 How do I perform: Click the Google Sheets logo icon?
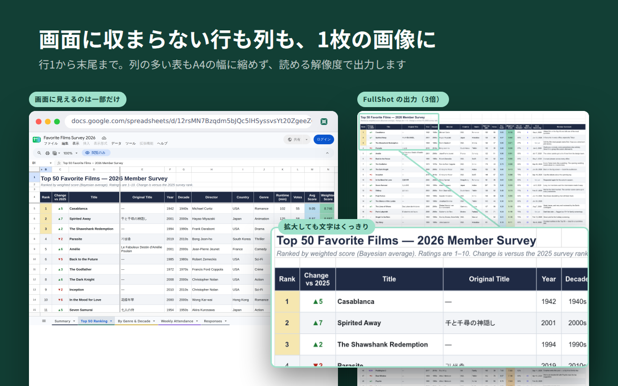pos(37,140)
